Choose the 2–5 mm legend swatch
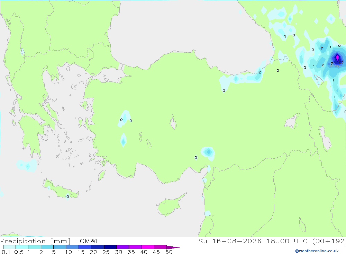346x254 pixels. coord(47,247)
